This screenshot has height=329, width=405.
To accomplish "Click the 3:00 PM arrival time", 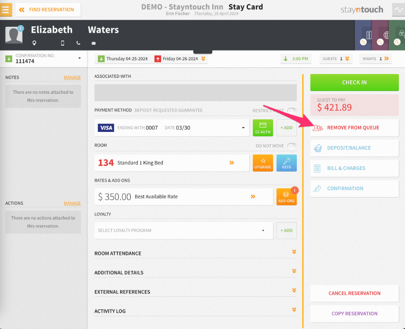I will coord(296,59).
